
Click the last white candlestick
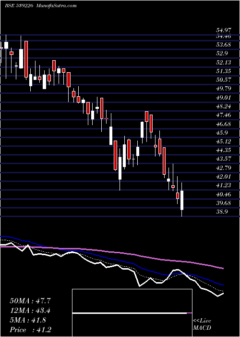182,200
